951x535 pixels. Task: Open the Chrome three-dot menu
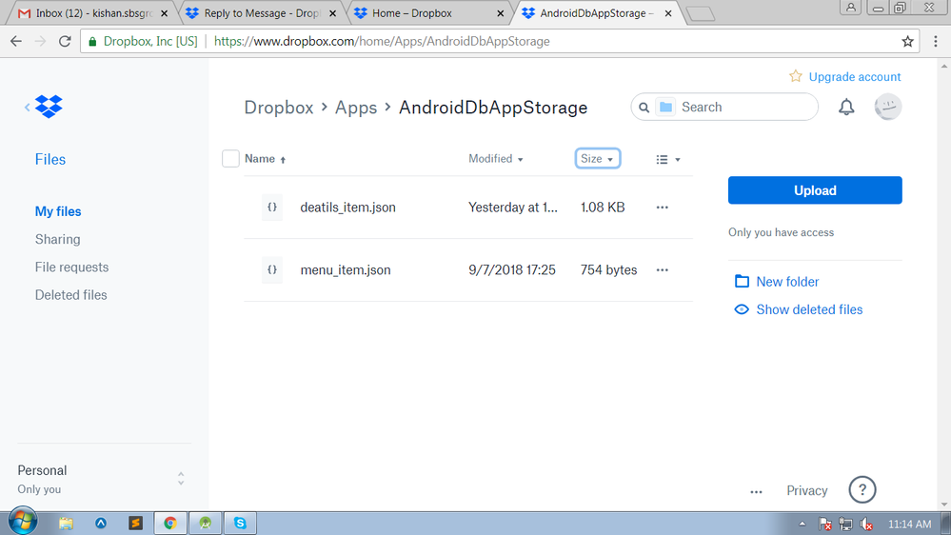coord(936,41)
